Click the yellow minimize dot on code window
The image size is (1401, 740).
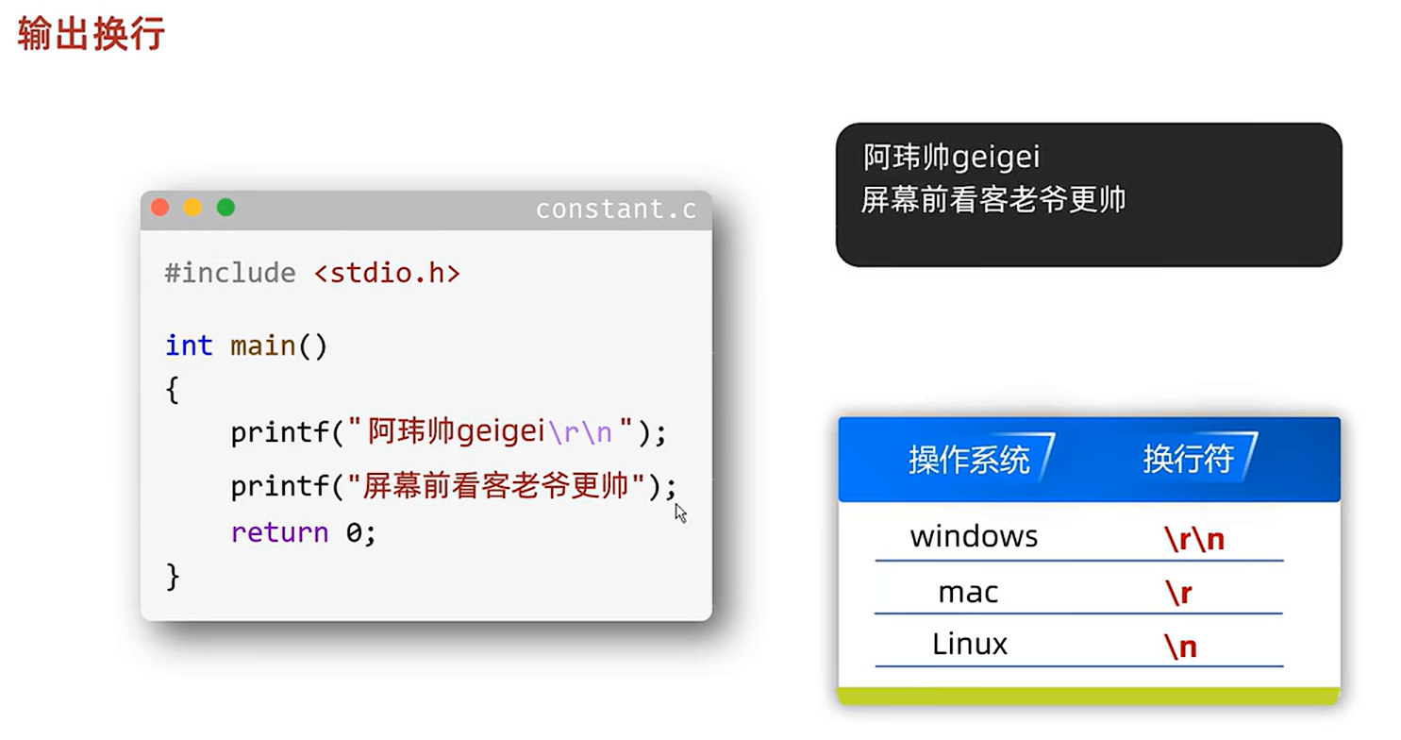(x=192, y=208)
